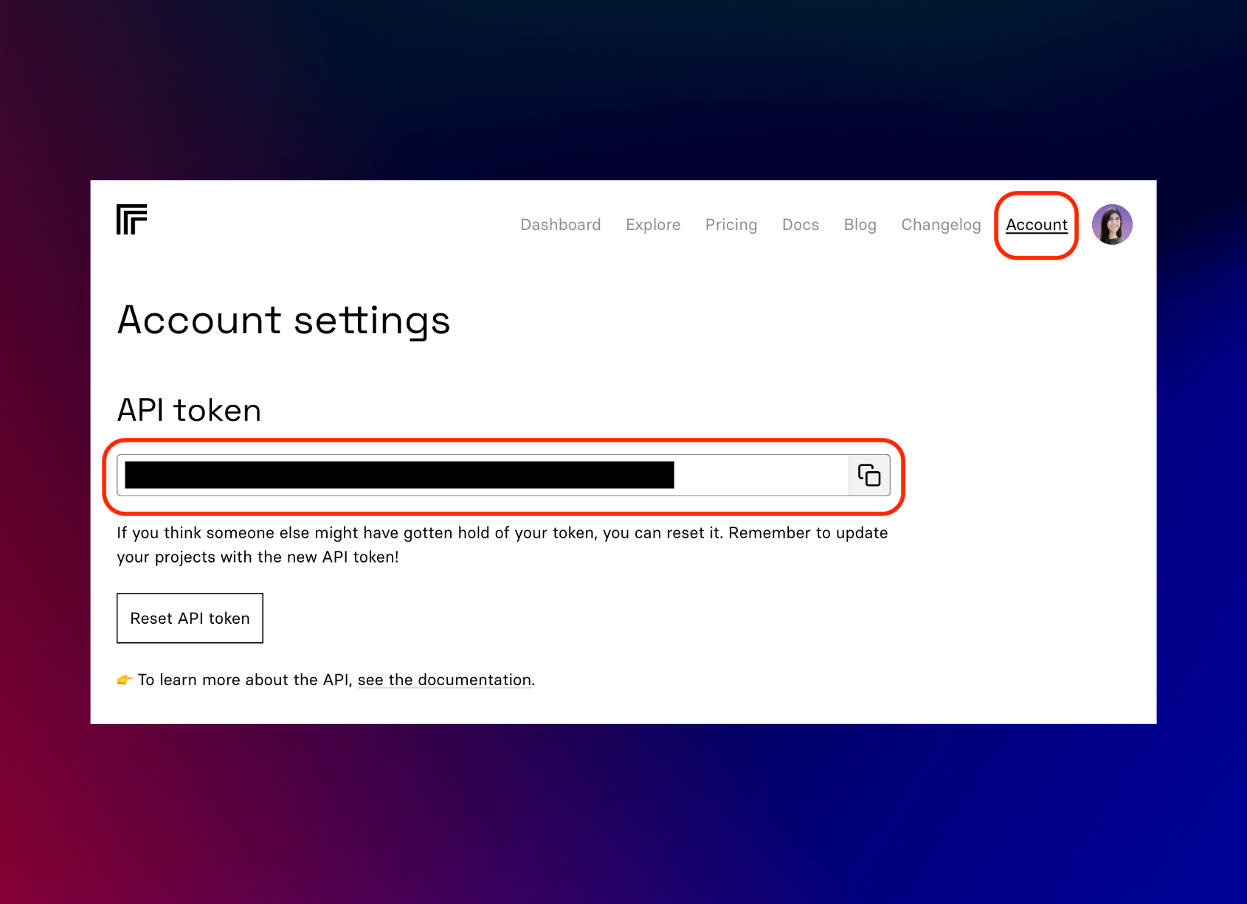
Task: Visit the Blog page
Action: click(x=860, y=225)
